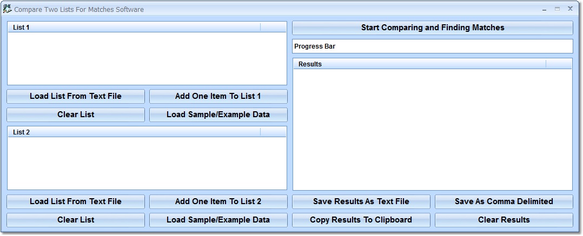583x236 pixels.
Task: Click inside the empty Results list area
Action: (432, 130)
